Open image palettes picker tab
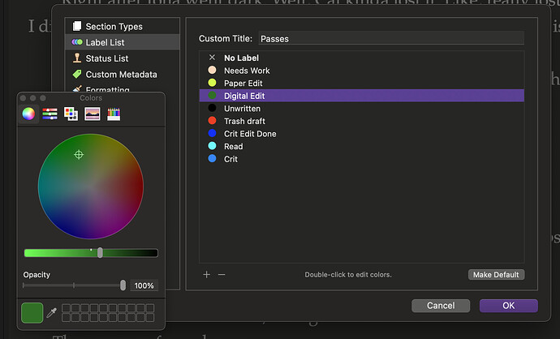 pos(93,114)
